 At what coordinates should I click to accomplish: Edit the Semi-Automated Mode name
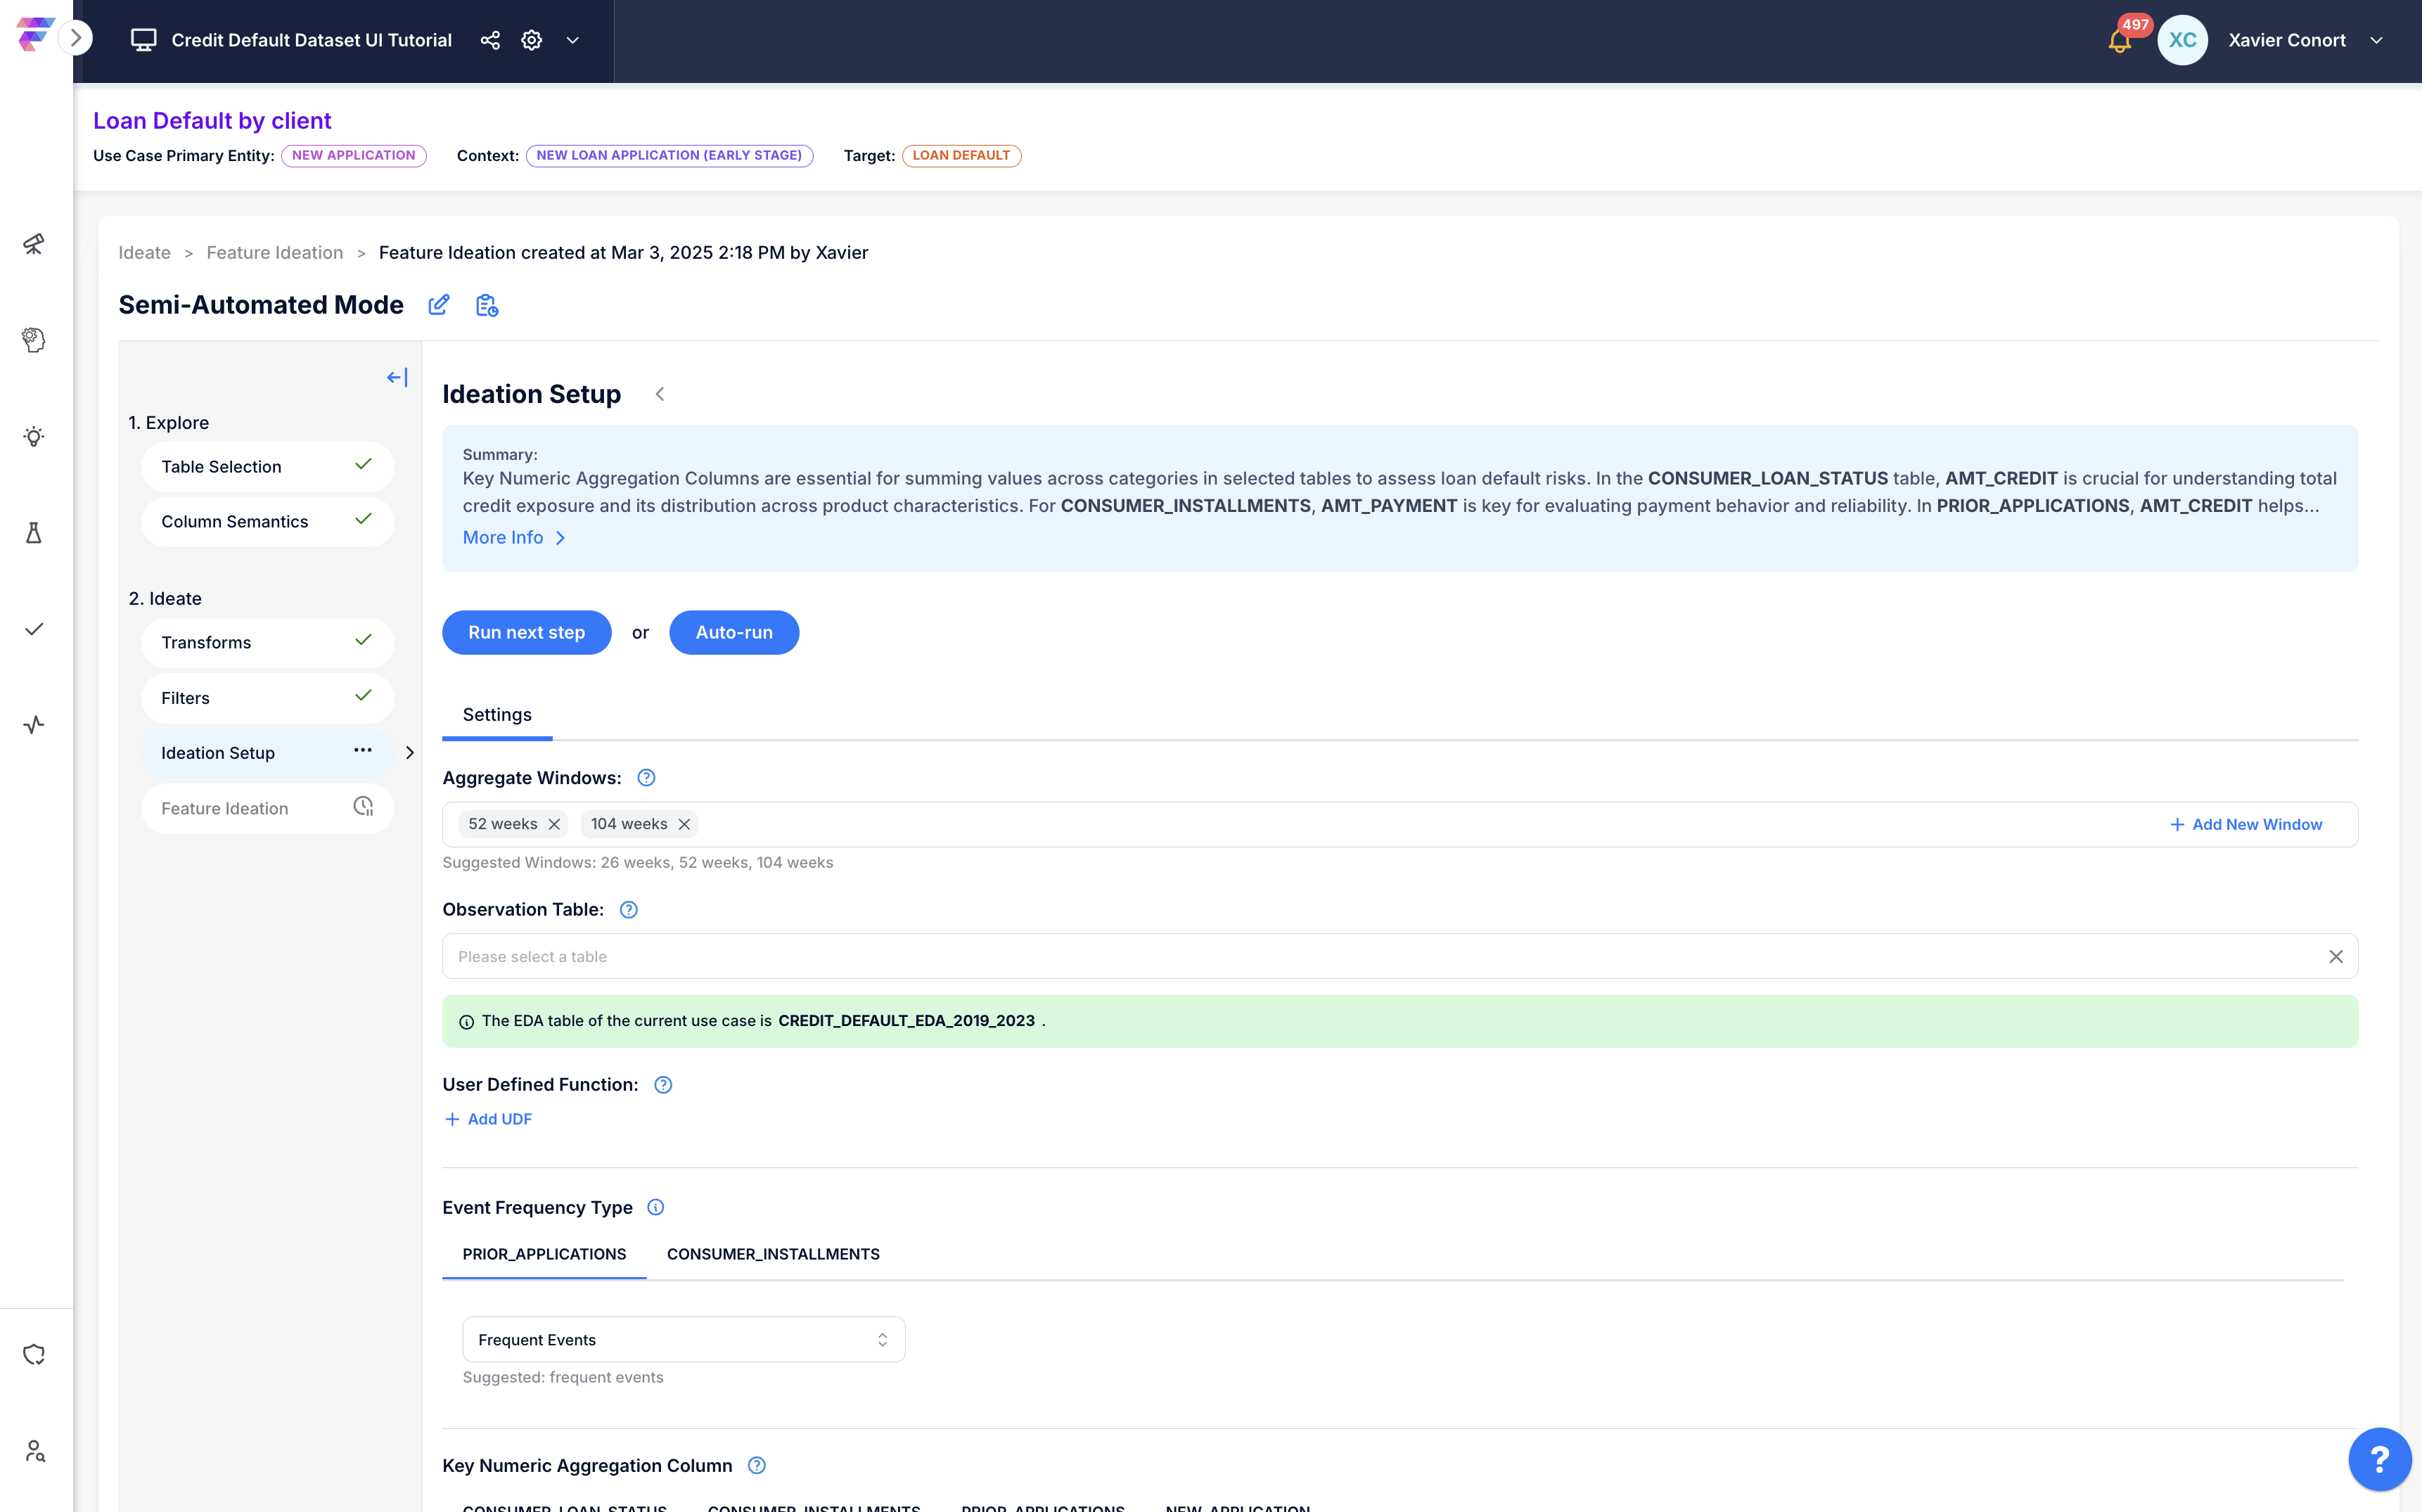[438, 305]
